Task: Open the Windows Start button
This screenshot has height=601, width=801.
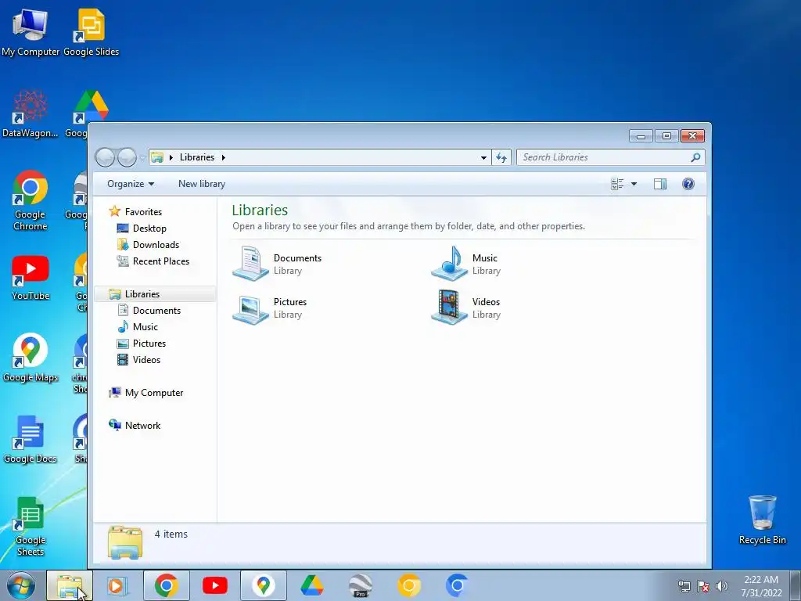Action: [20, 585]
